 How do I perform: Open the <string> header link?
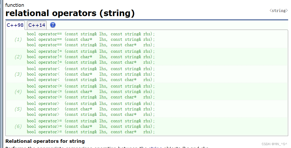point(279,11)
